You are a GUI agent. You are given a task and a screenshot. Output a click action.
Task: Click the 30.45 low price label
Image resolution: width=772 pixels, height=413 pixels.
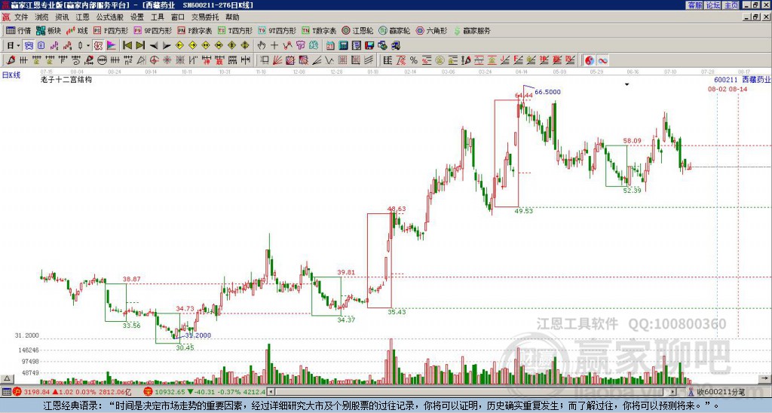[x=185, y=347]
